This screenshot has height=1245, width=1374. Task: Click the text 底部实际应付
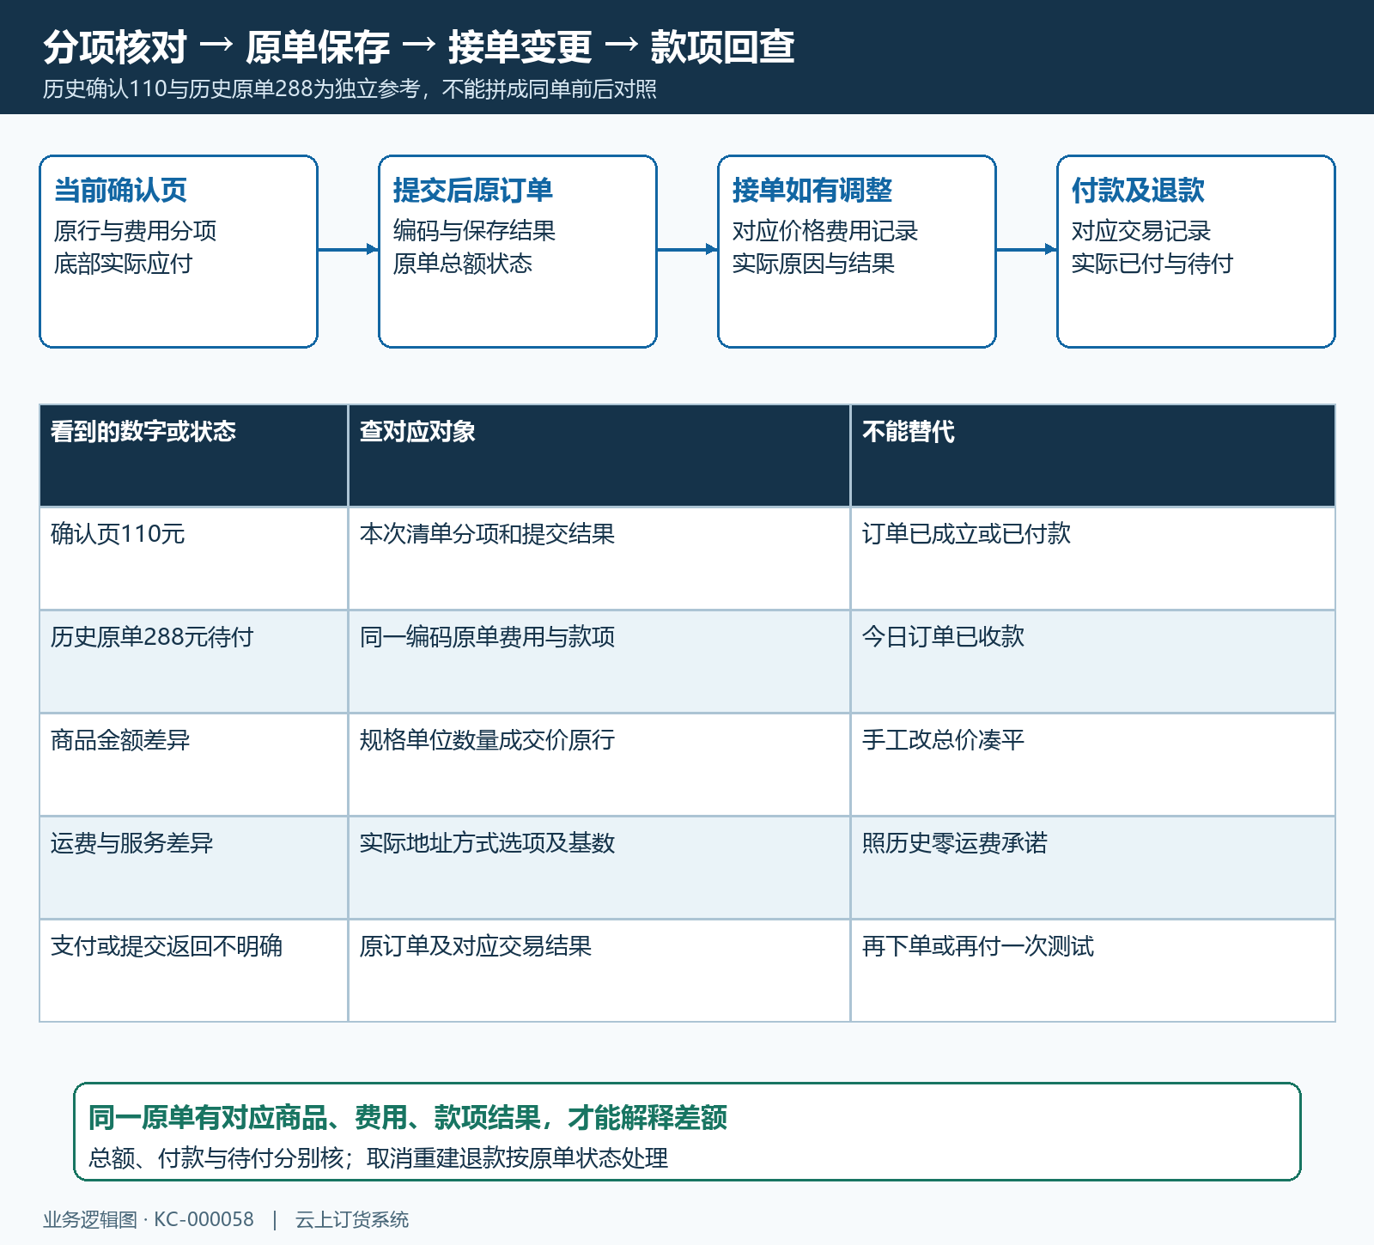pyautogui.click(x=123, y=264)
